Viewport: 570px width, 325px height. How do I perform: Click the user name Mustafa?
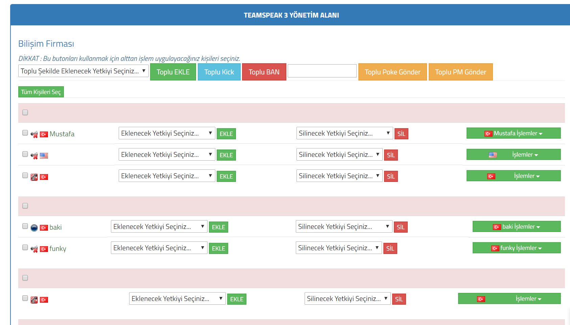pyautogui.click(x=62, y=134)
